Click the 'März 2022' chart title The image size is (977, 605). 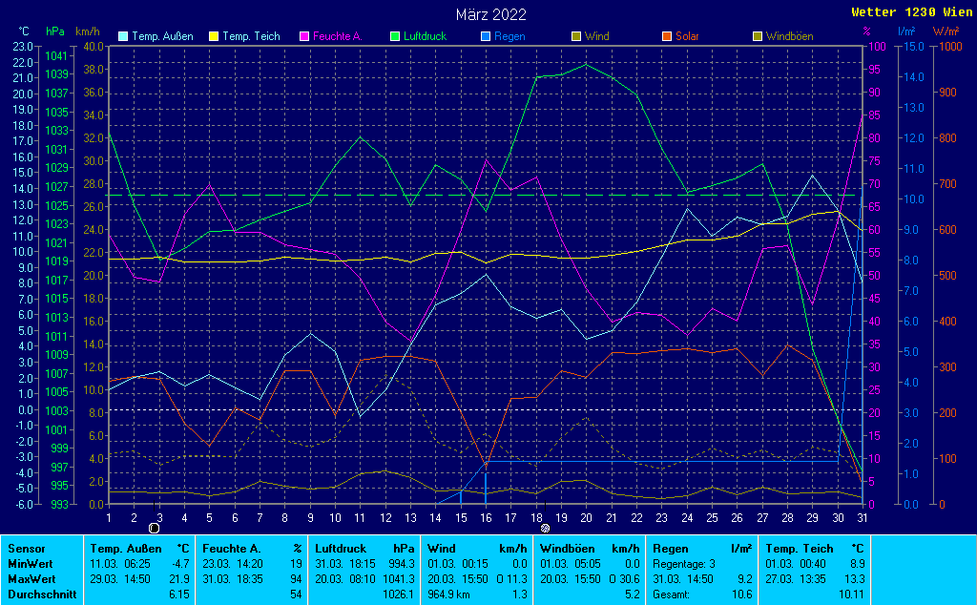[491, 14]
